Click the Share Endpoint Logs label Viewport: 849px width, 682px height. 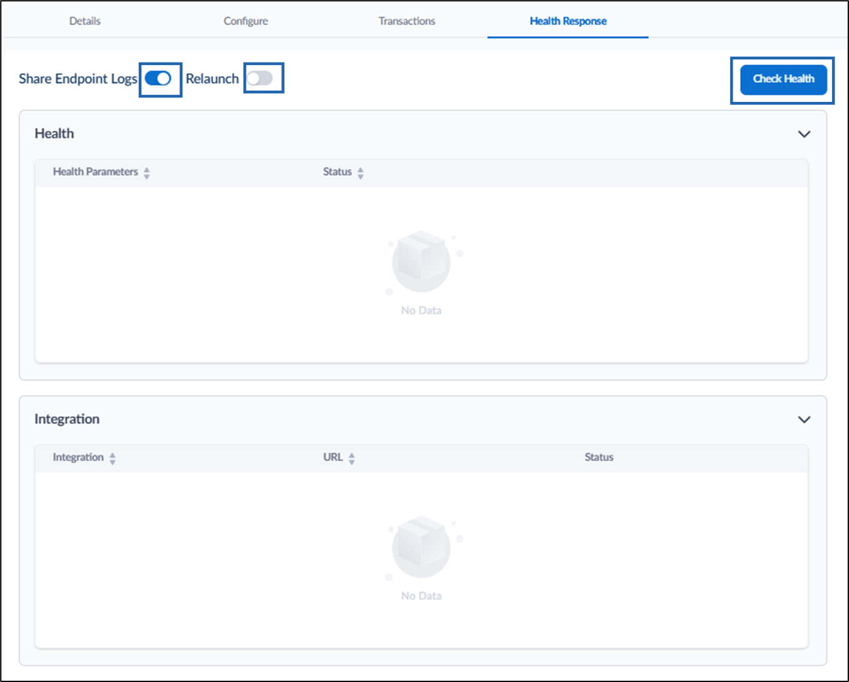click(78, 79)
